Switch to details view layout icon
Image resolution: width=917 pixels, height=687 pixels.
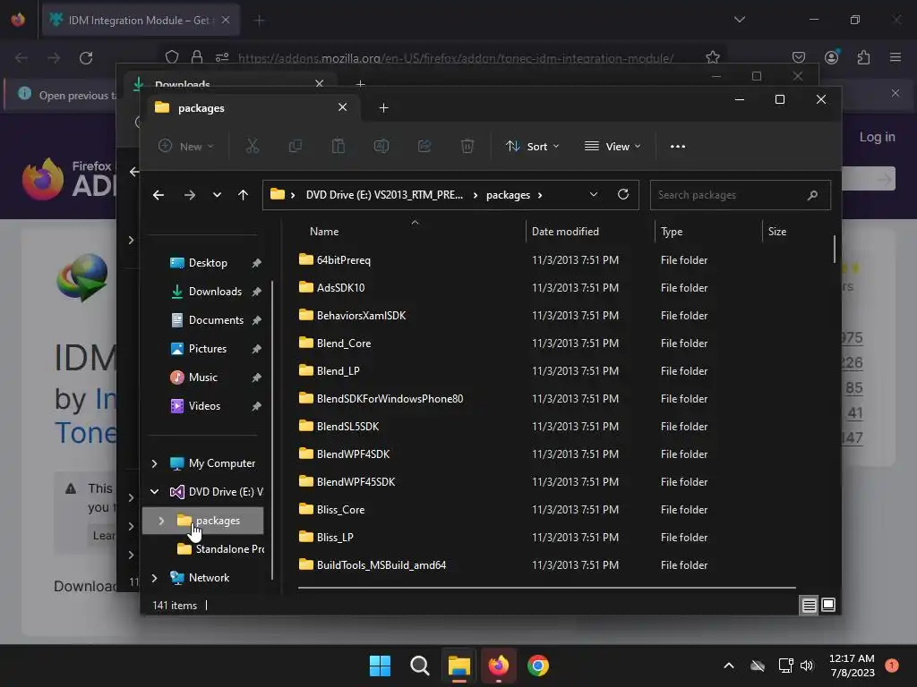(x=809, y=606)
